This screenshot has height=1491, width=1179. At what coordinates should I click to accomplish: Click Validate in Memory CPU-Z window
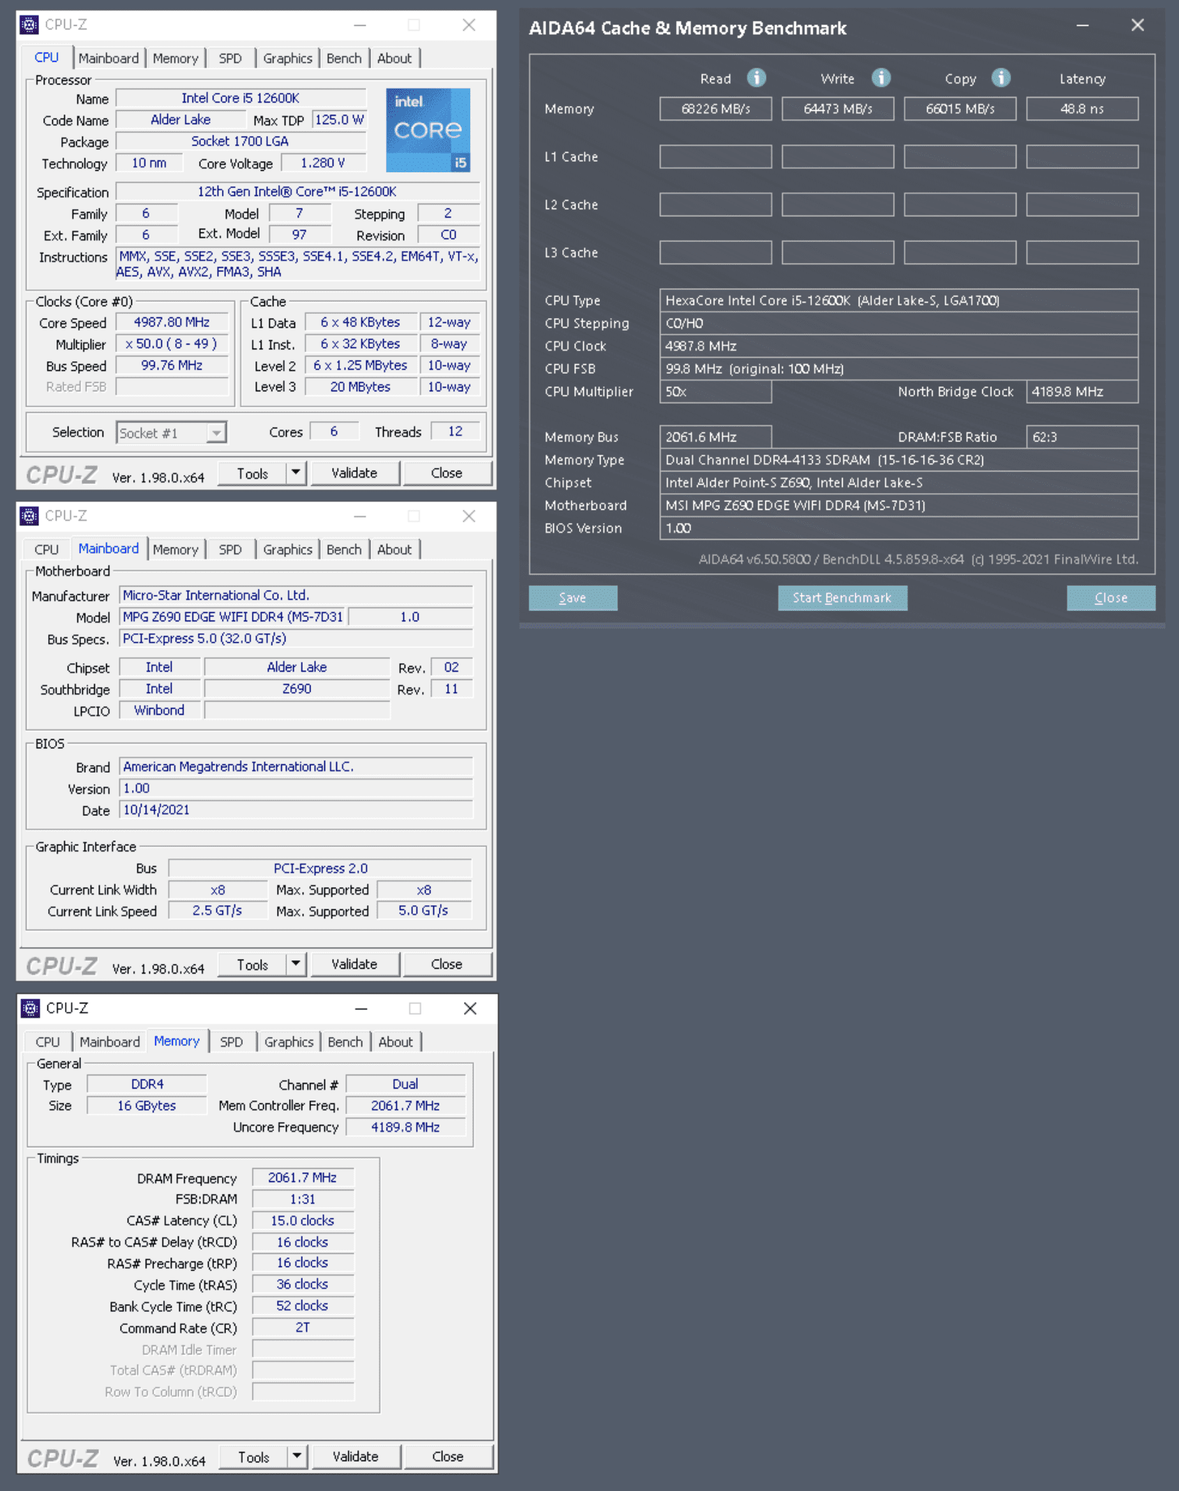coord(356,1456)
